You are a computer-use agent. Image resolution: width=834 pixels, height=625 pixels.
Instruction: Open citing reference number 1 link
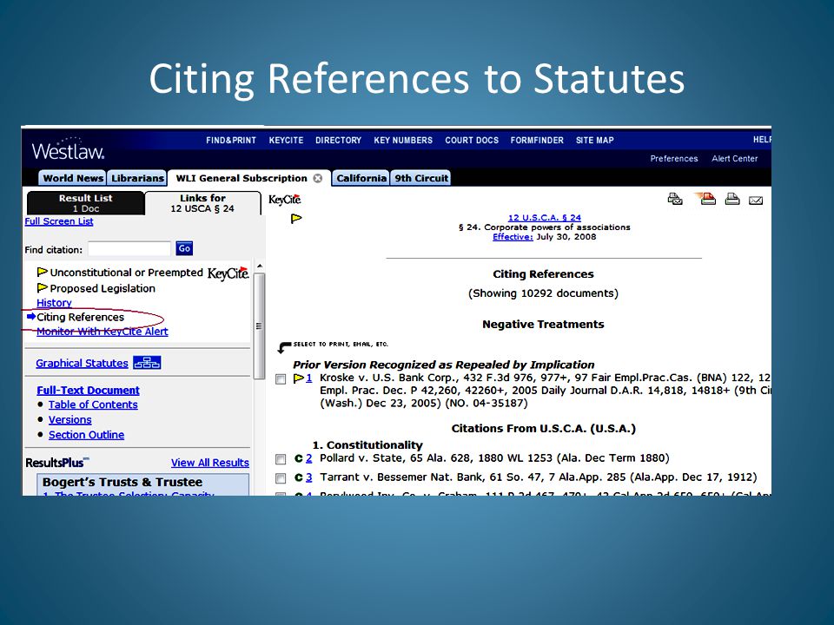(309, 378)
